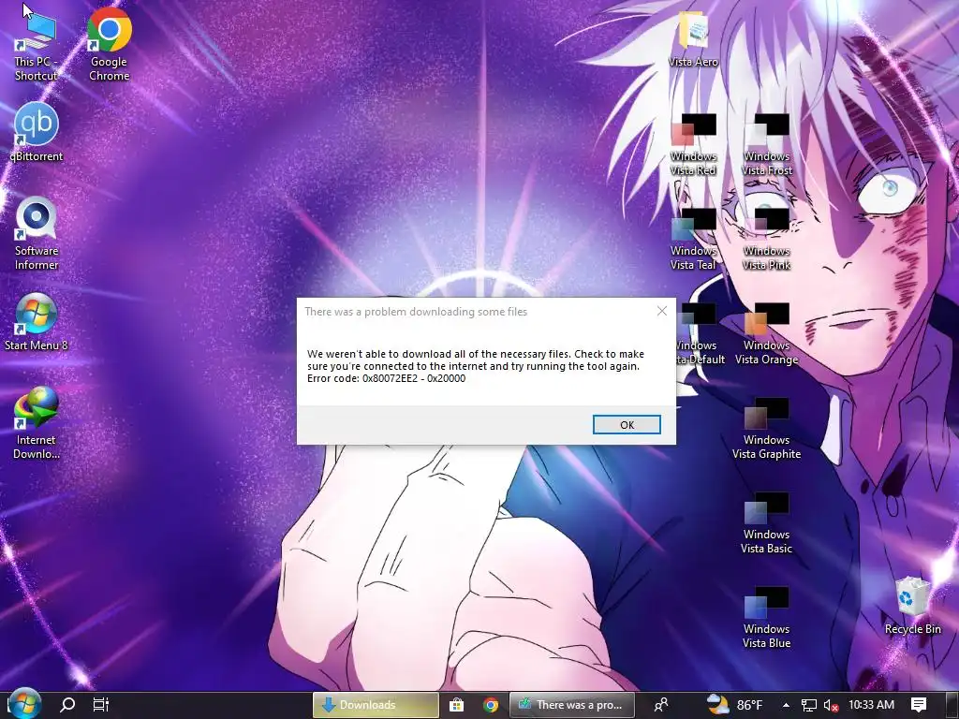The height and width of the screenshot is (719, 959).
Task: Close the download problem dialog
Action: (x=662, y=311)
